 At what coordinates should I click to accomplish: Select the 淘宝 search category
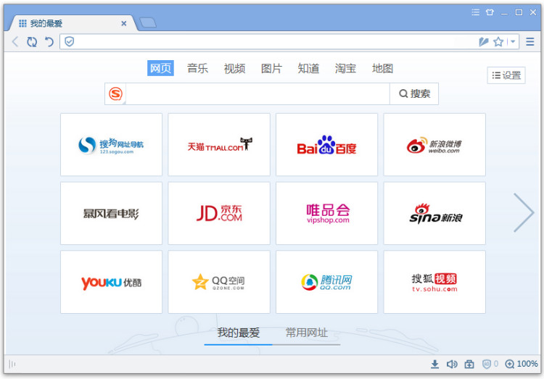(x=345, y=68)
